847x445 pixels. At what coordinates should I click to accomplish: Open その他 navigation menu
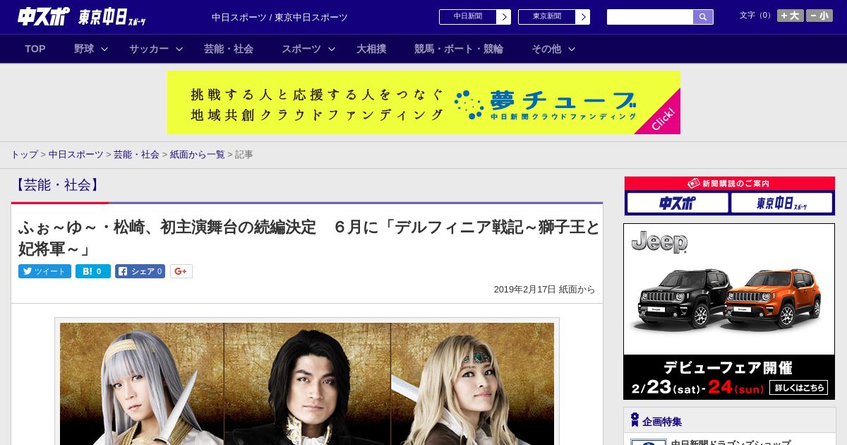pyautogui.click(x=546, y=49)
